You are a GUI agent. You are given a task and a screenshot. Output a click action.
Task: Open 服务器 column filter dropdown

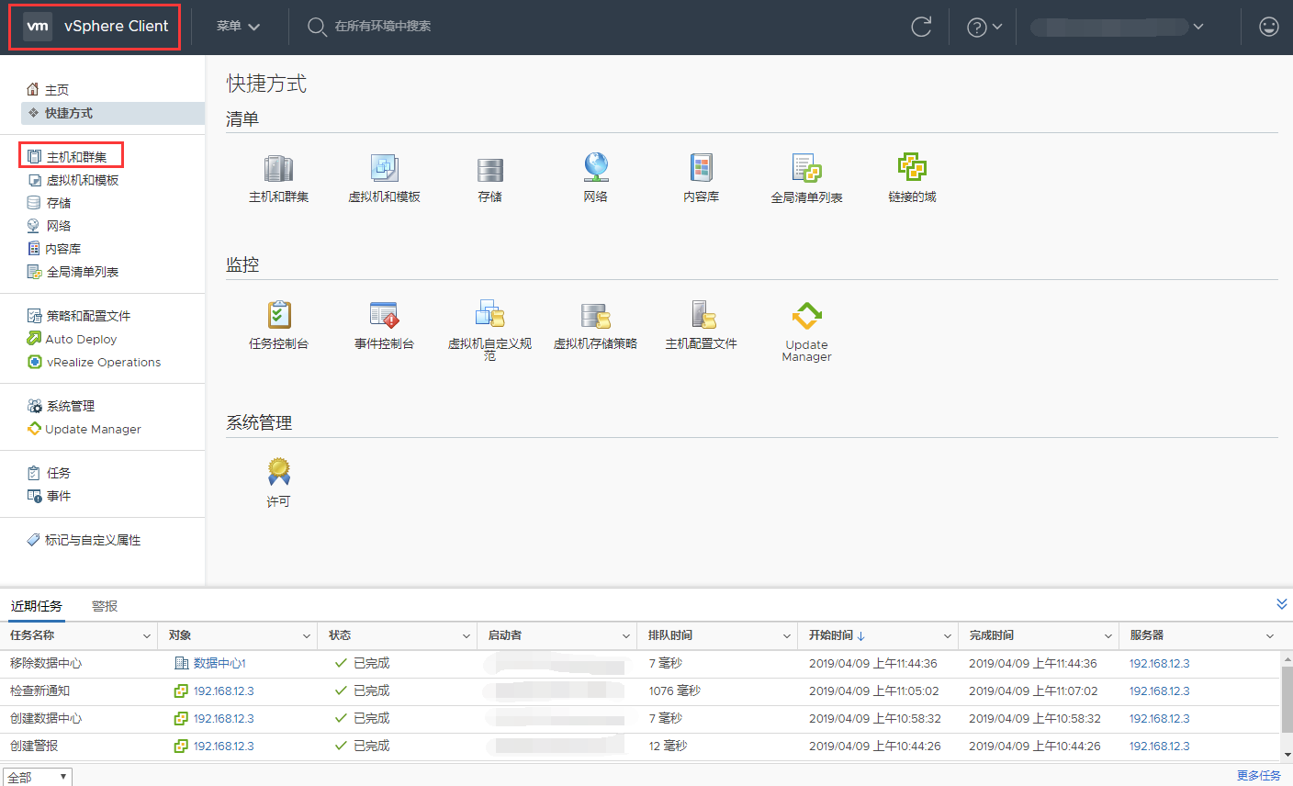tap(1270, 636)
